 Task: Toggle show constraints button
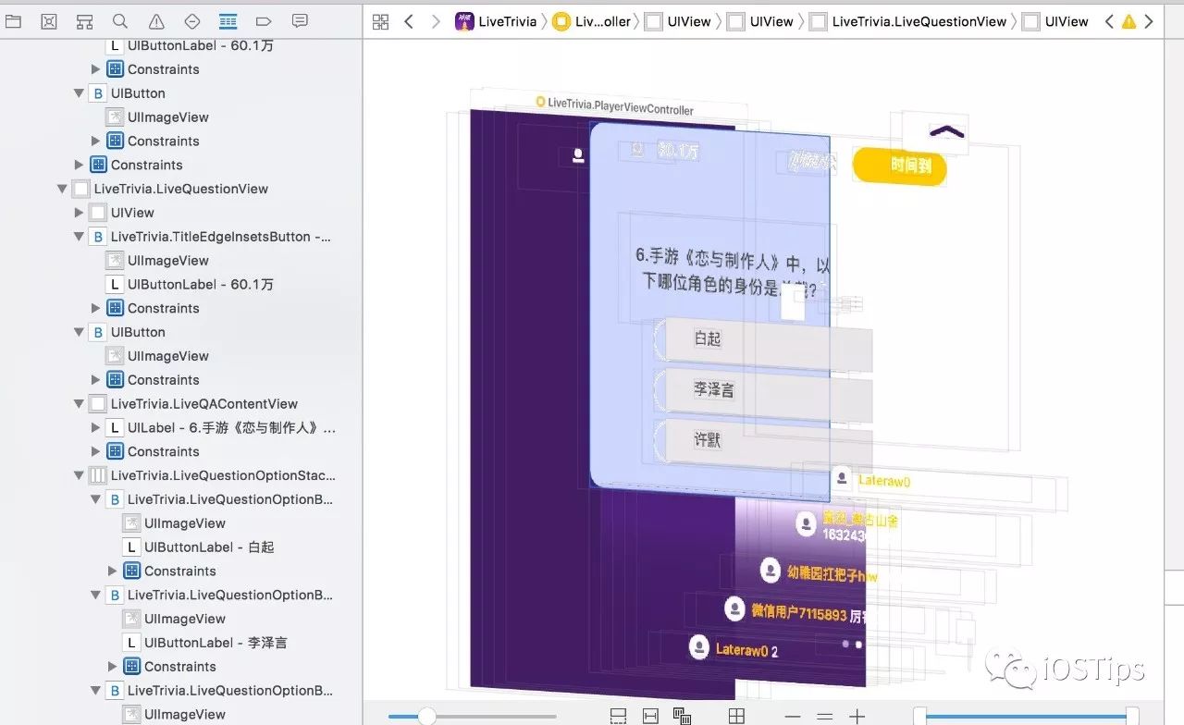650,716
